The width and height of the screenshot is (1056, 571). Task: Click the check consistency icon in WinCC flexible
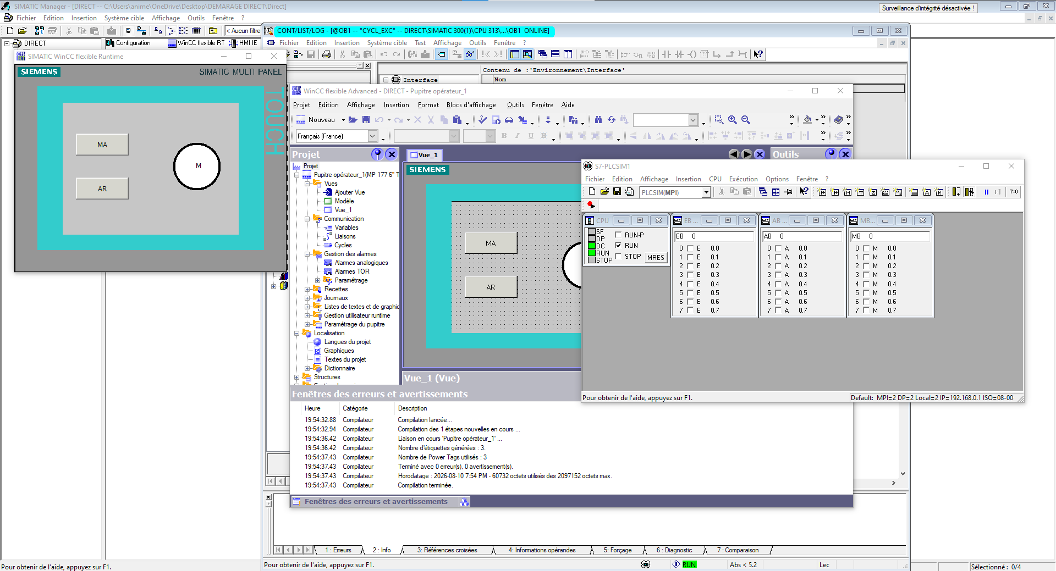[482, 120]
